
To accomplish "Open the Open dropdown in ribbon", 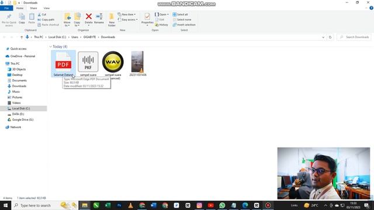I will [162, 15].
